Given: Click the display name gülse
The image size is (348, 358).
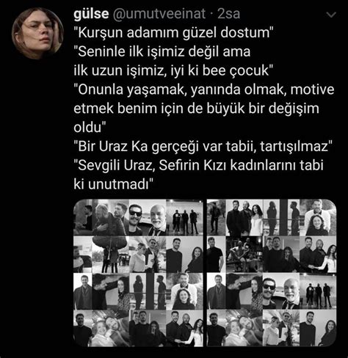Looking at the screenshot, I should 91,14.
